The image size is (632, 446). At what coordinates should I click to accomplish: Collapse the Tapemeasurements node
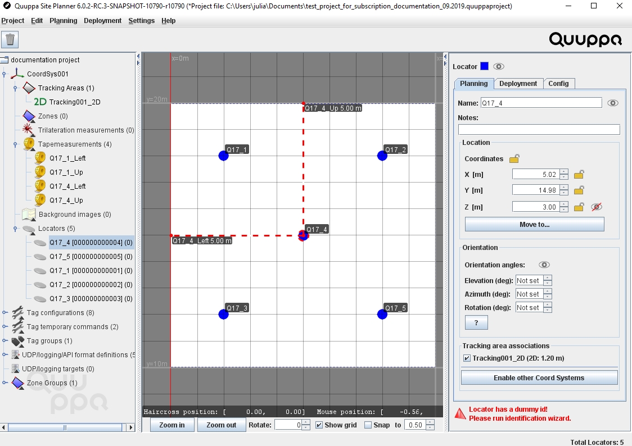click(15, 144)
